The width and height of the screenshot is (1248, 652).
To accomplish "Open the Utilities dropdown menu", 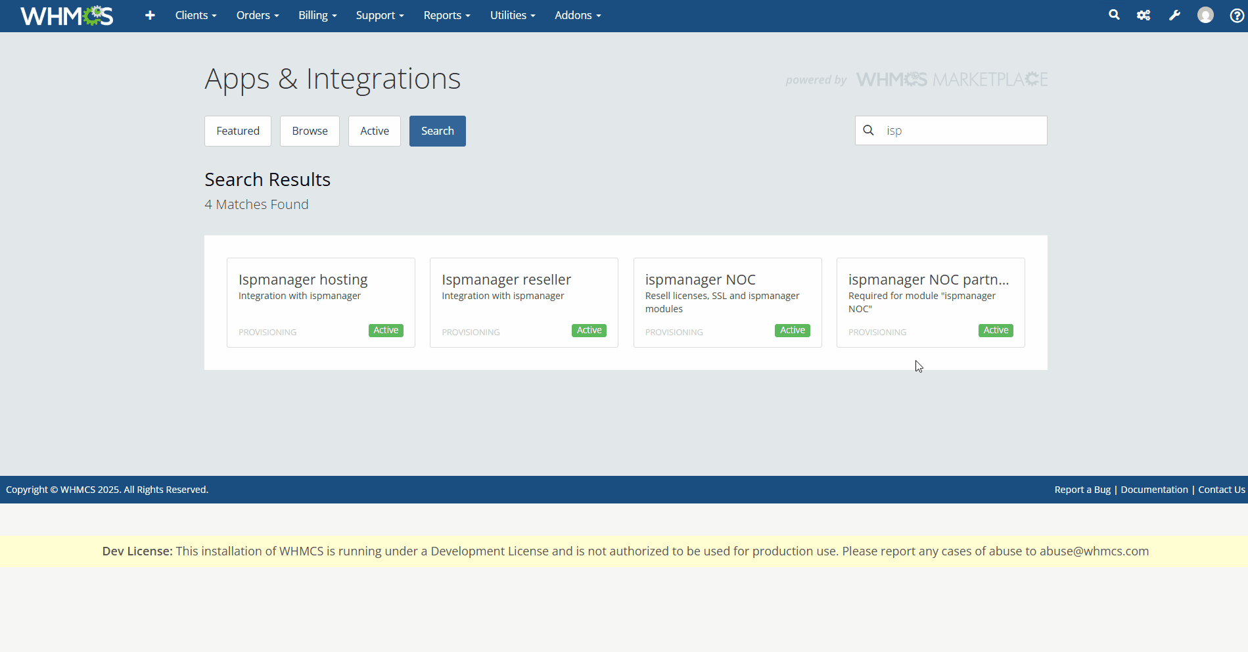I will tap(512, 15).
